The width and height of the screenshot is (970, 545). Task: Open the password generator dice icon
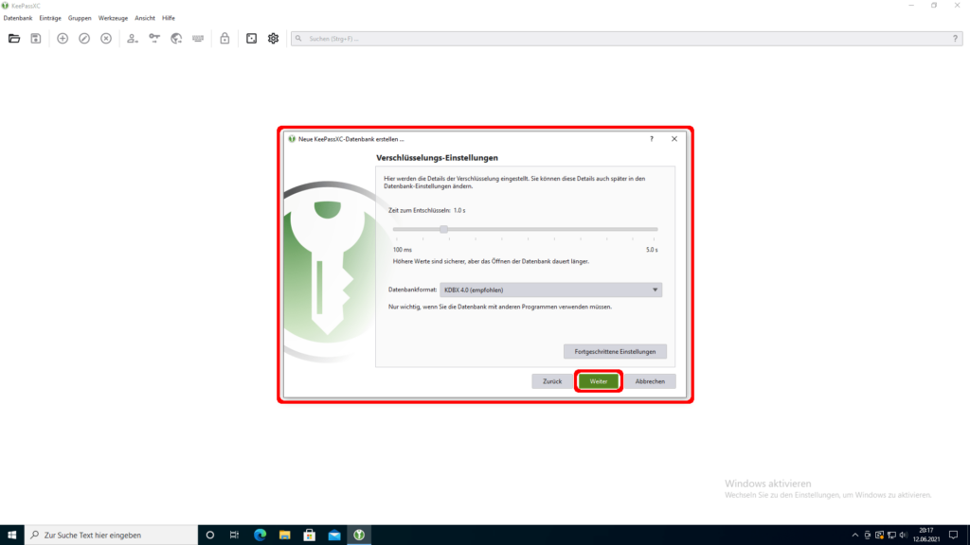(251, 38)
